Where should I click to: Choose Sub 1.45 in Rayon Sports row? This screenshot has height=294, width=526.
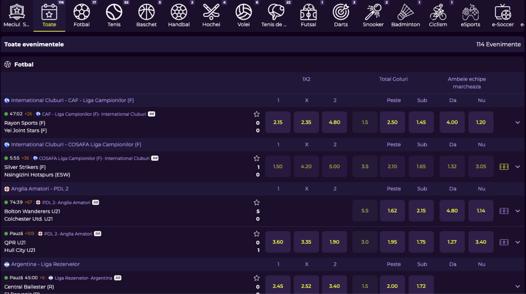tap(421, 122)
